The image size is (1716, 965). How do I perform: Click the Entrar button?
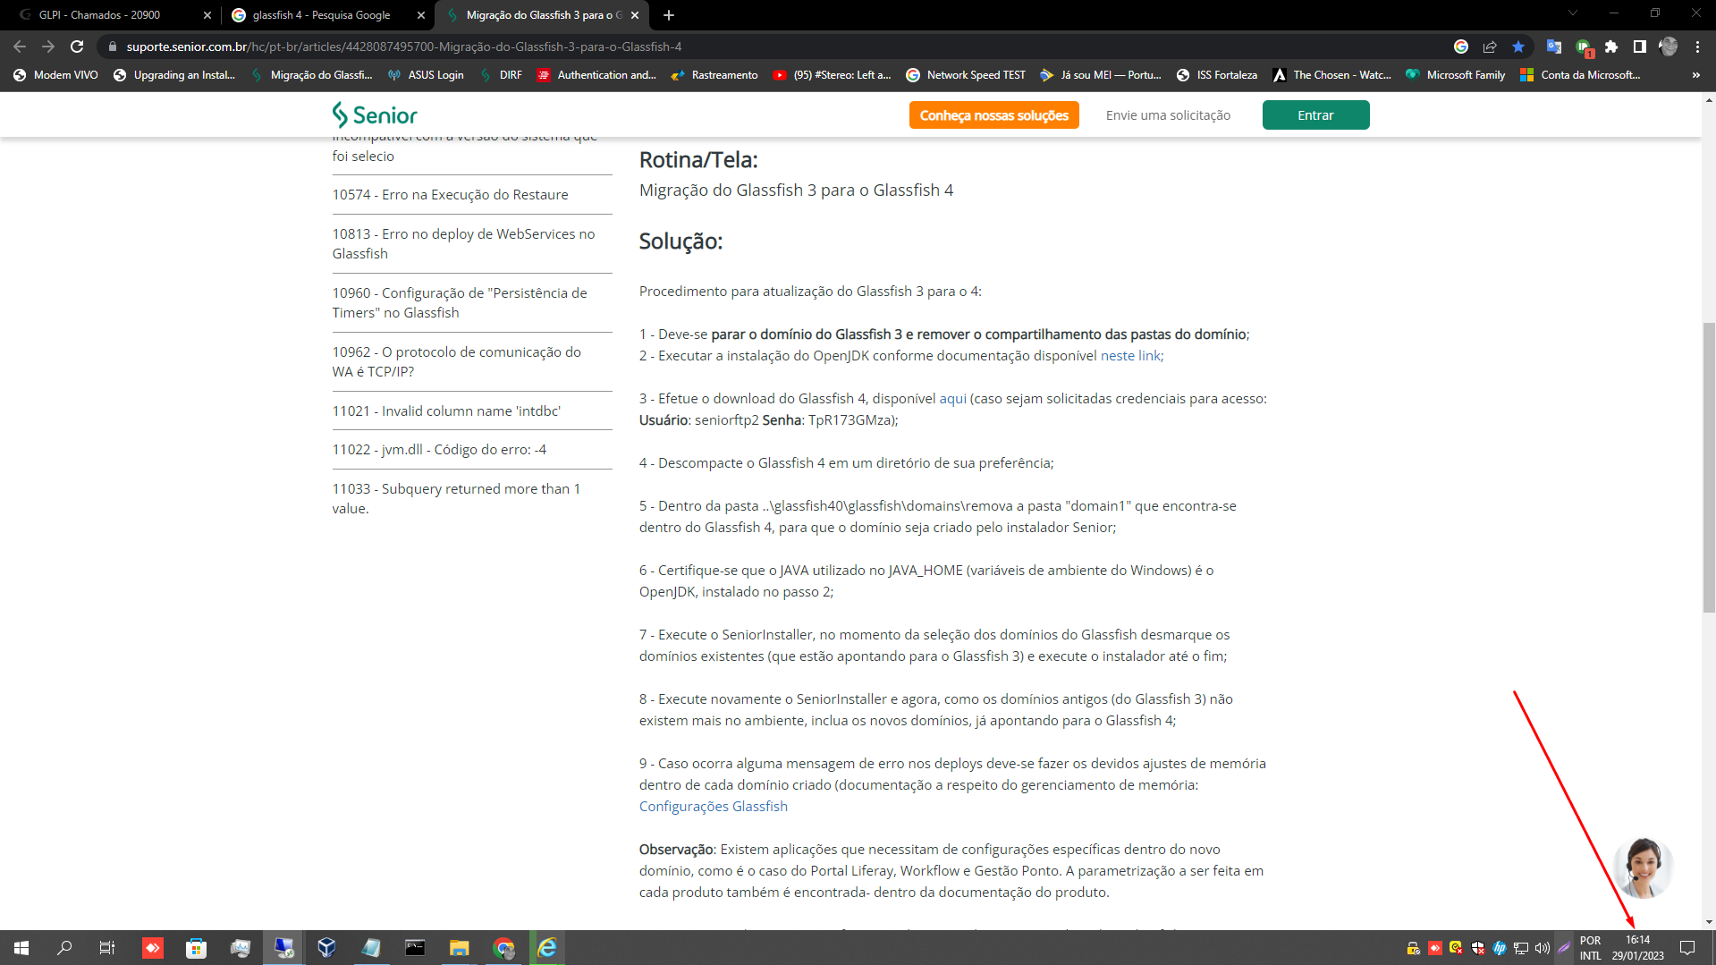[x=1315, y=115]
